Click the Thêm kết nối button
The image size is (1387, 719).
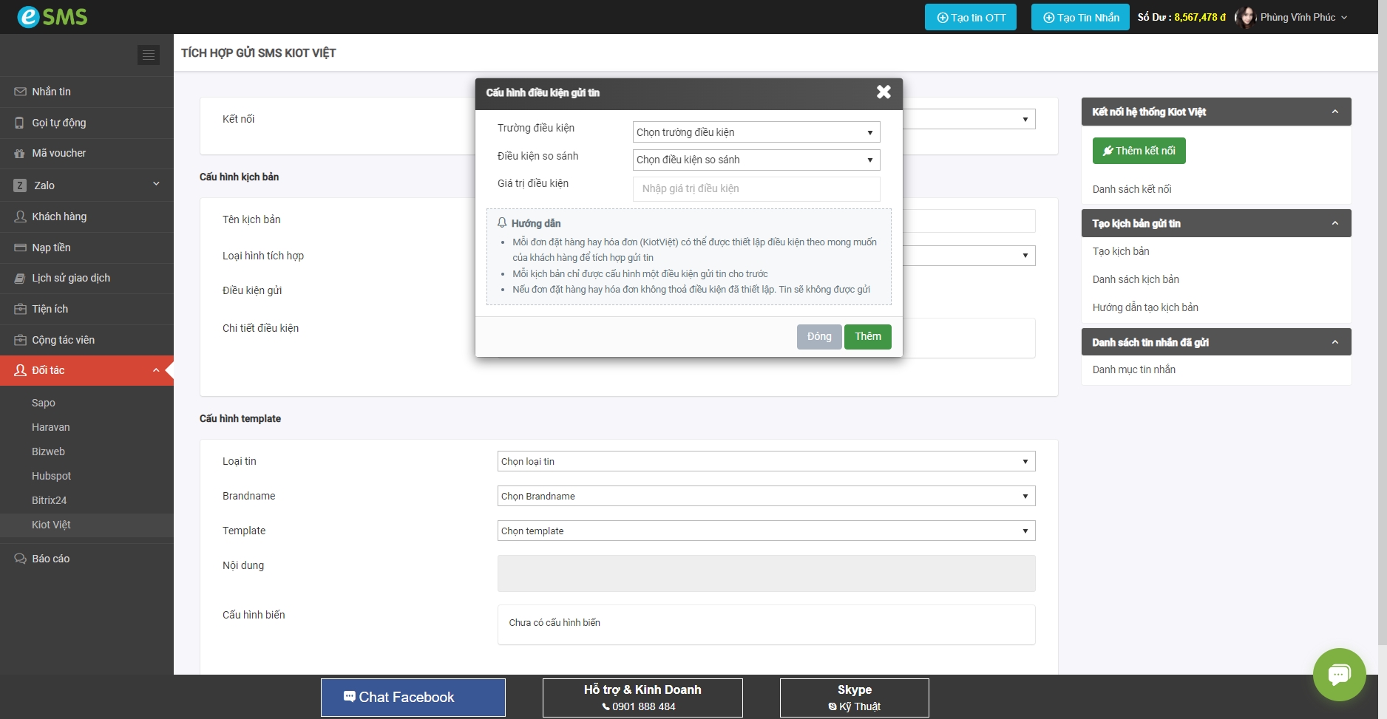click(1139, 151)
